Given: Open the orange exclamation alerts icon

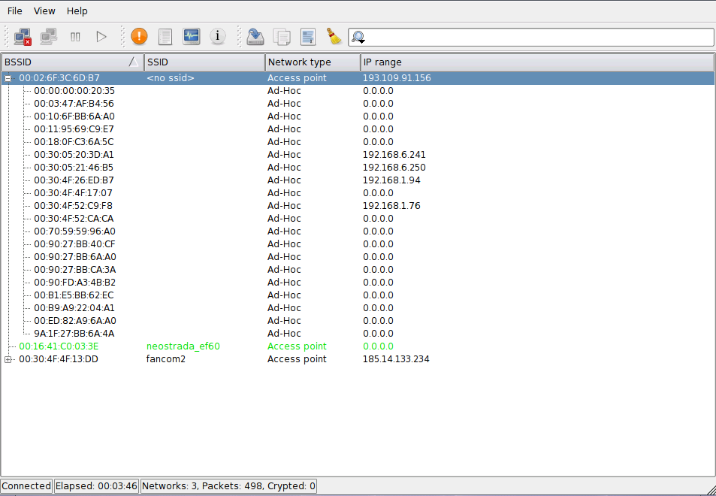Looking at the screenshot, I should coord(139,37).
